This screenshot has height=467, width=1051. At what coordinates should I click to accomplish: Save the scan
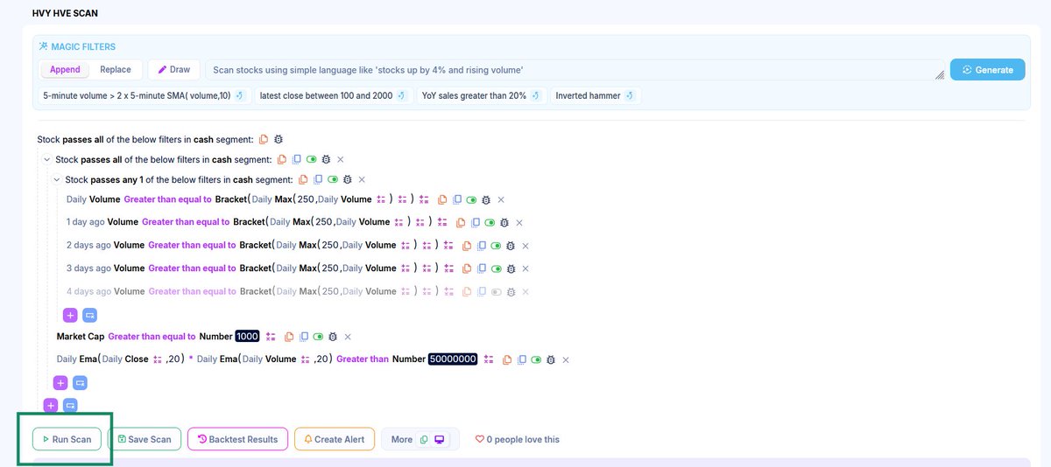coord(145,439)
